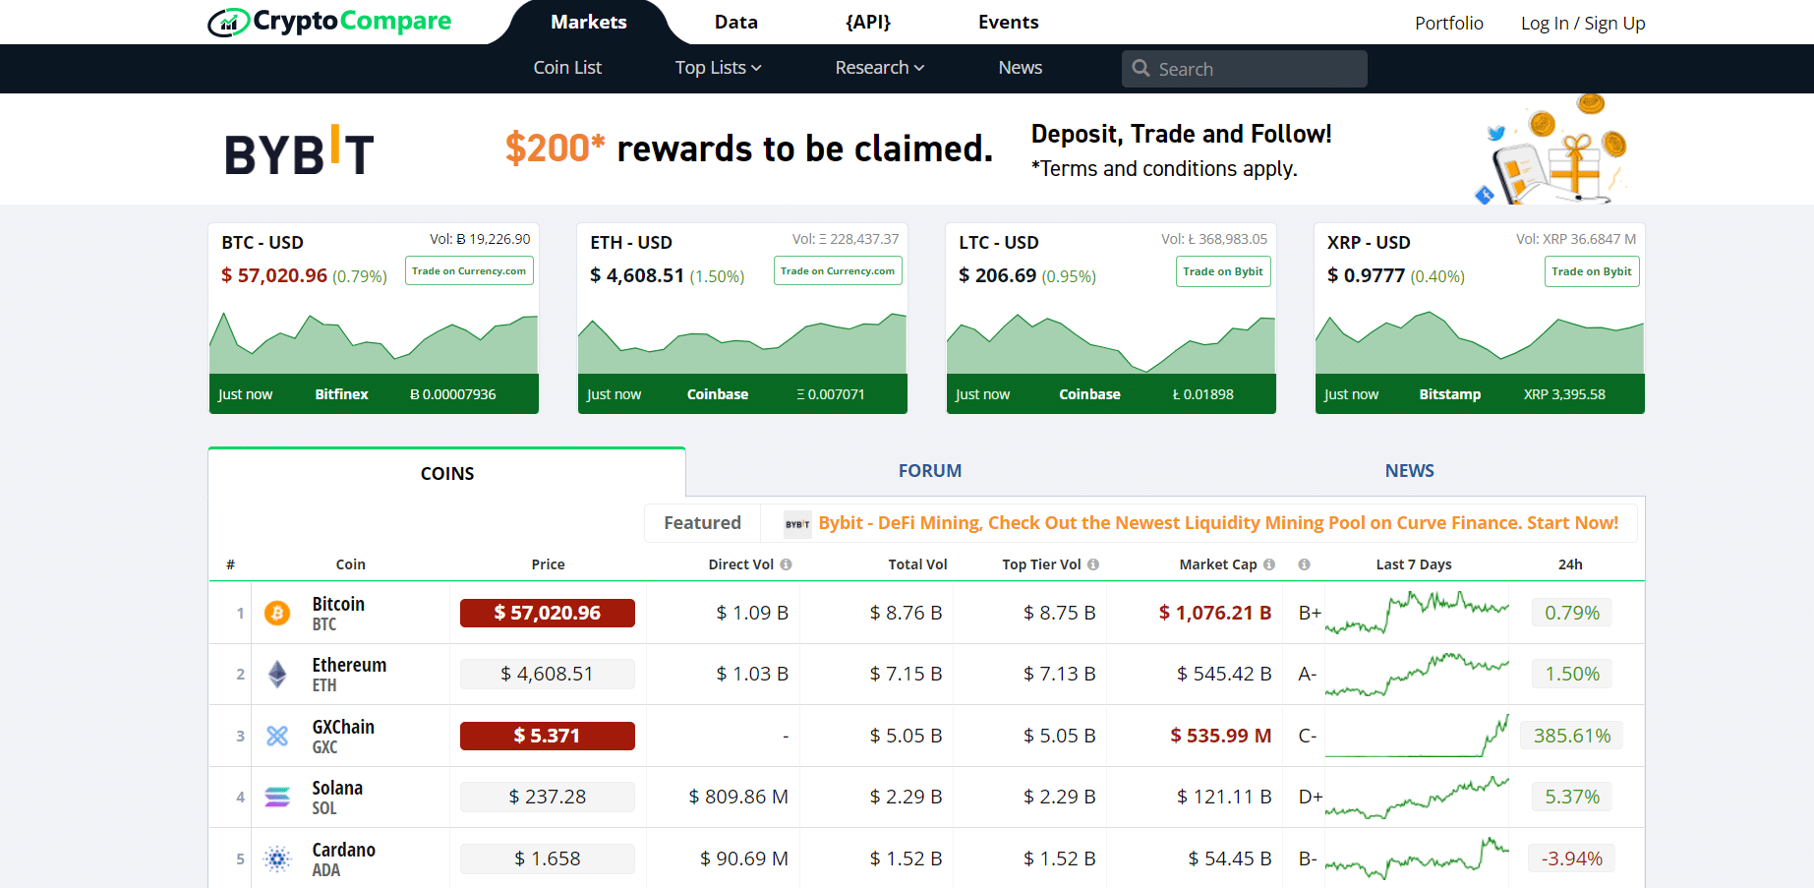
Task: Click the Bybit logo in banner
Action: [299, 151]
